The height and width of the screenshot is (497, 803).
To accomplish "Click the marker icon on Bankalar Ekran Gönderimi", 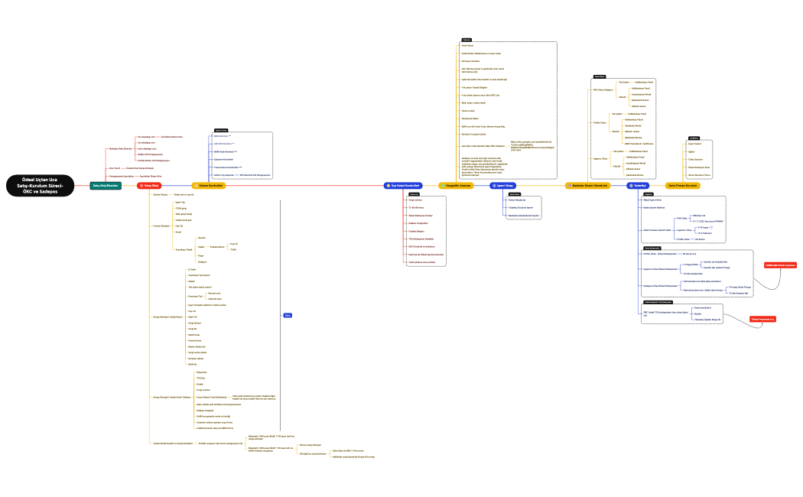I will [x=569, y=186].
